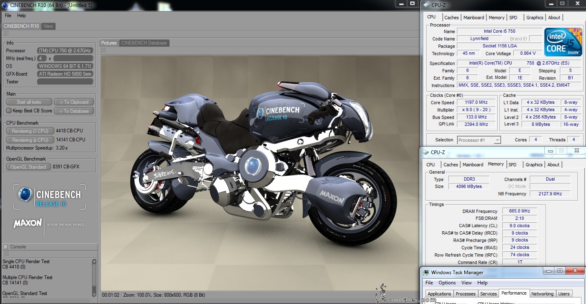Open Task Manager Help menu
Screen dimensions: 586x304
tap(482, 283)
